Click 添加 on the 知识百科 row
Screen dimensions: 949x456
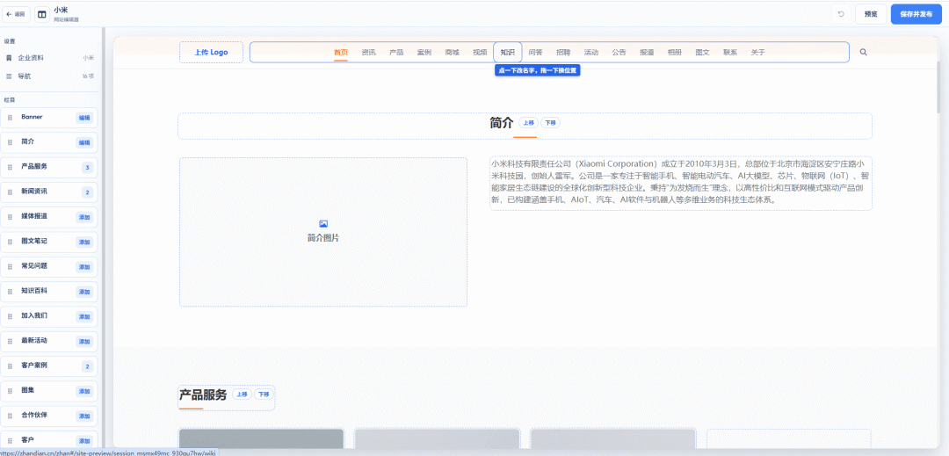[83, 292]
